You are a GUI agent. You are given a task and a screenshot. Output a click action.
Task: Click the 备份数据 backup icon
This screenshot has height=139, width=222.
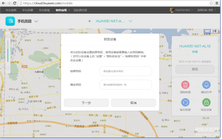pyautogui.click(x=185, y=102)
